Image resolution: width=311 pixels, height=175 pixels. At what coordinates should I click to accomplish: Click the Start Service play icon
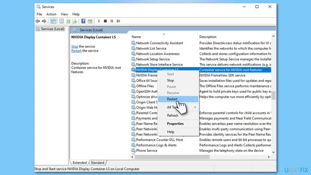coord(99,21)
